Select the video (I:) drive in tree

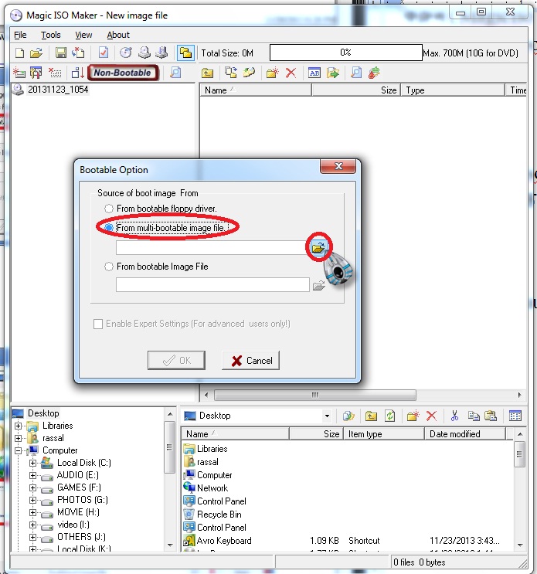tap(73, 525)
